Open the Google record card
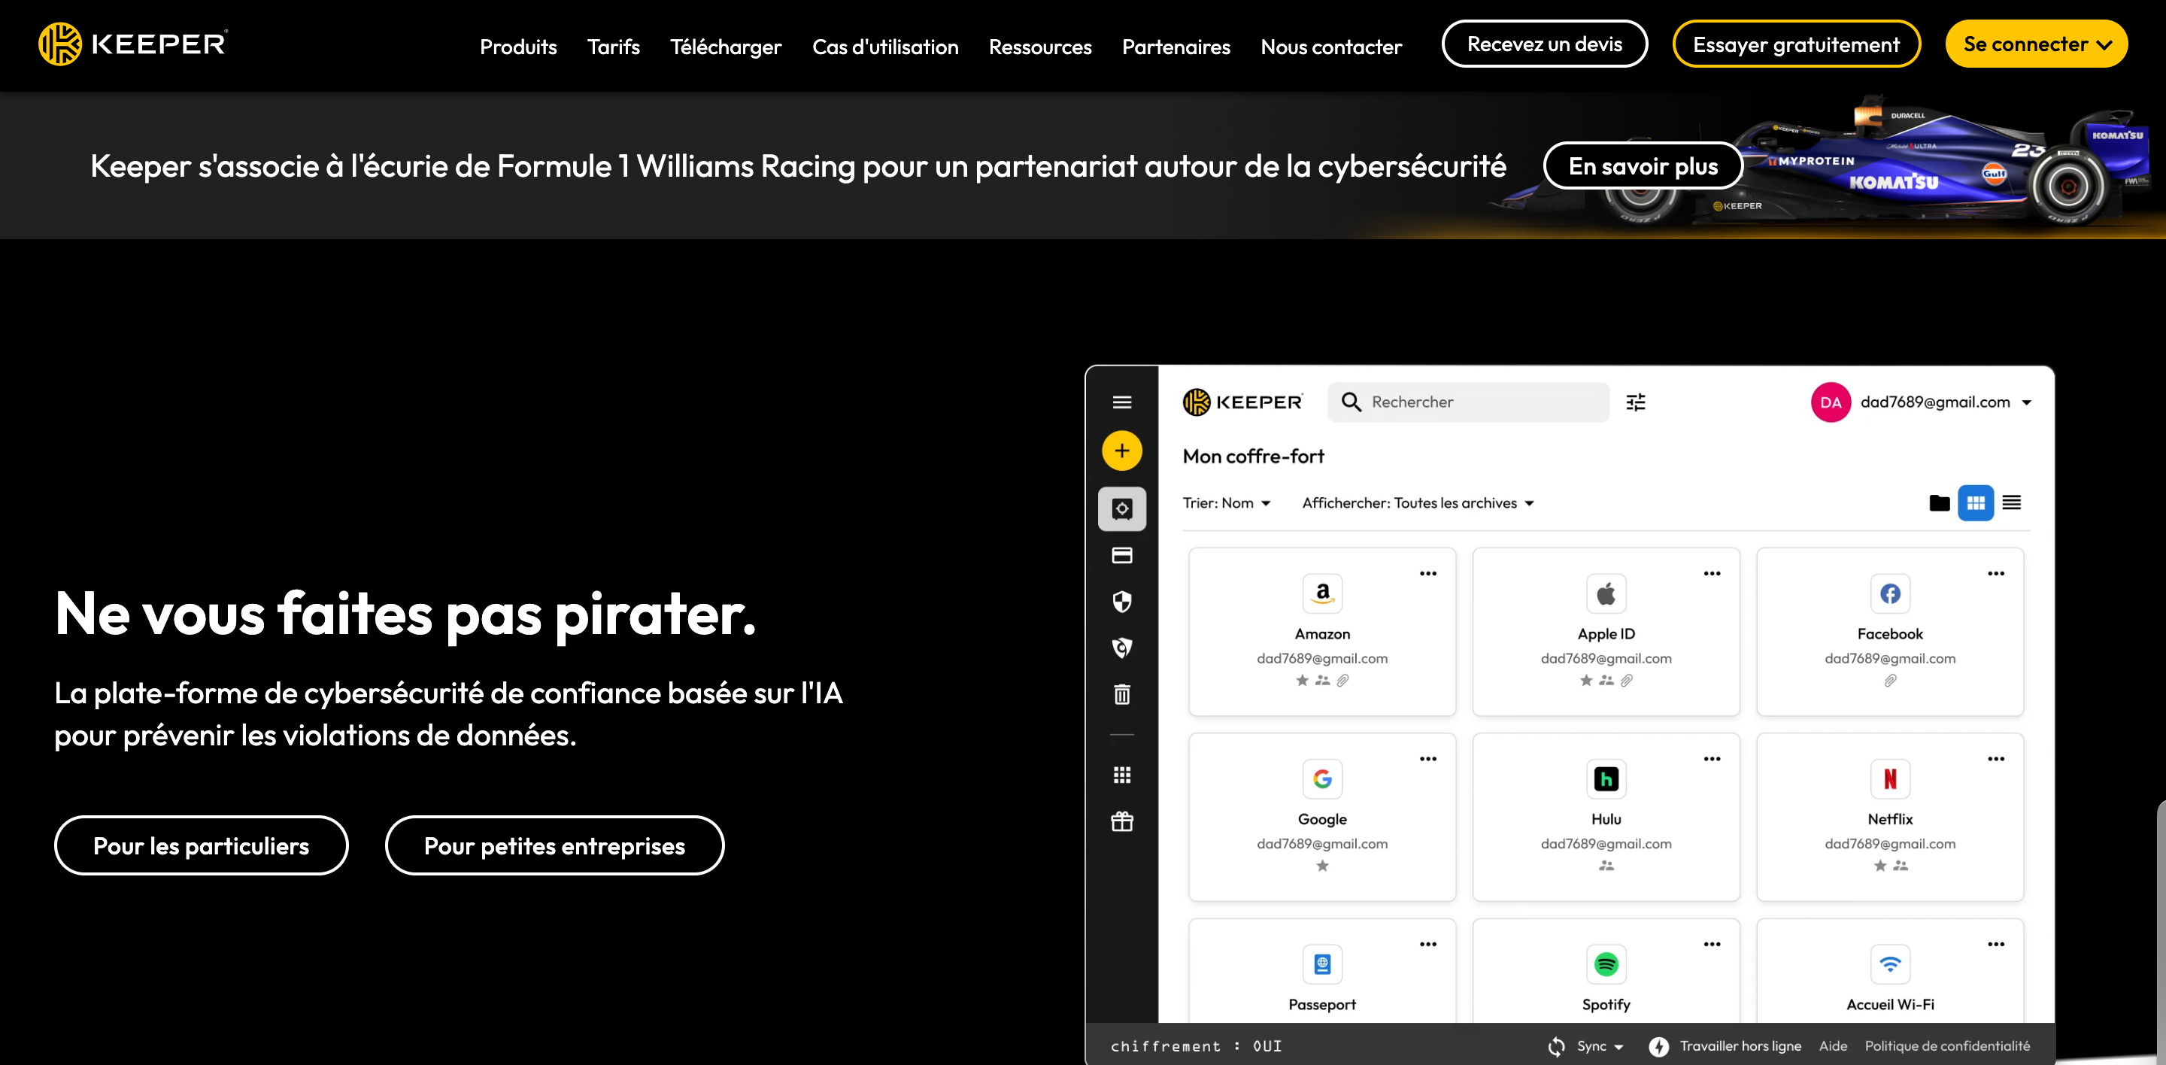This screenshot has height=1065, width=2166. tap(1322, 817)
